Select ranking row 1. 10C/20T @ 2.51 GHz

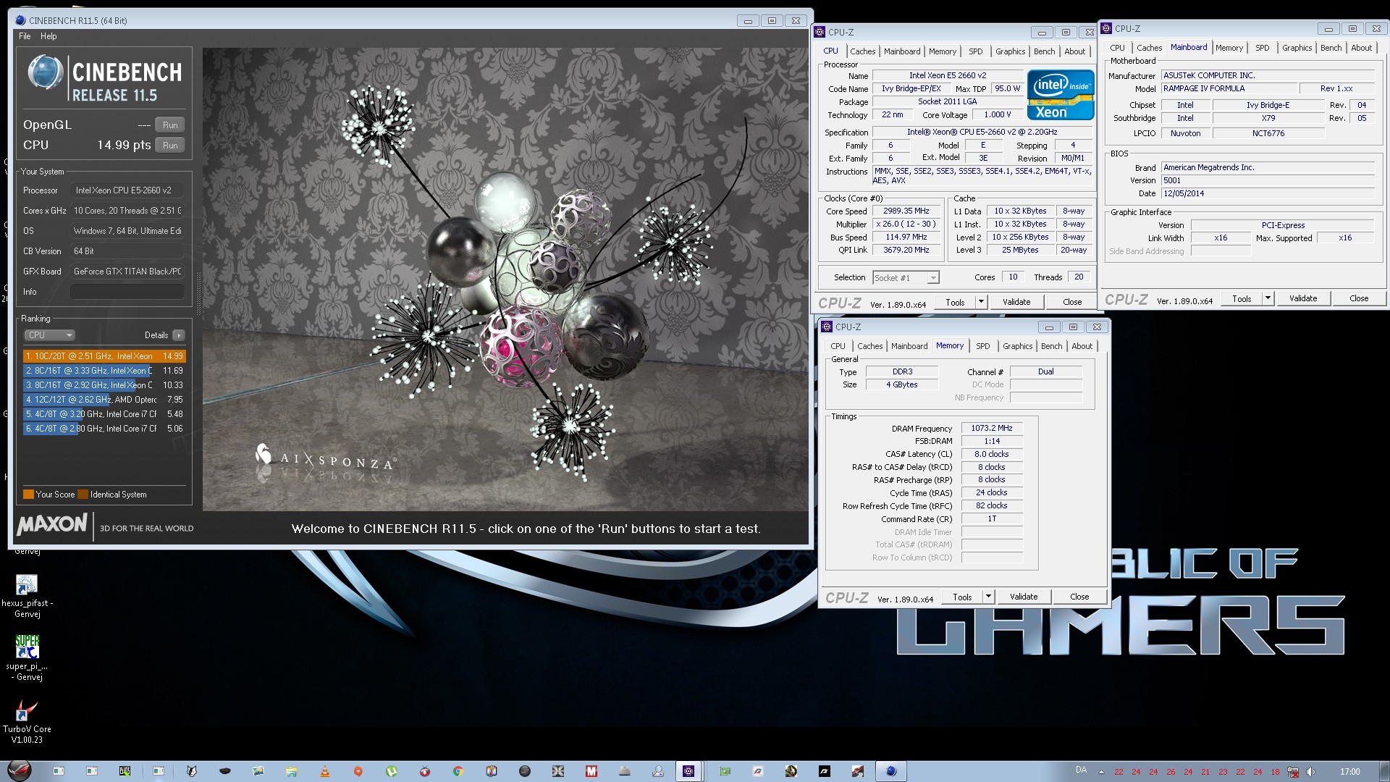coord(104,356)
